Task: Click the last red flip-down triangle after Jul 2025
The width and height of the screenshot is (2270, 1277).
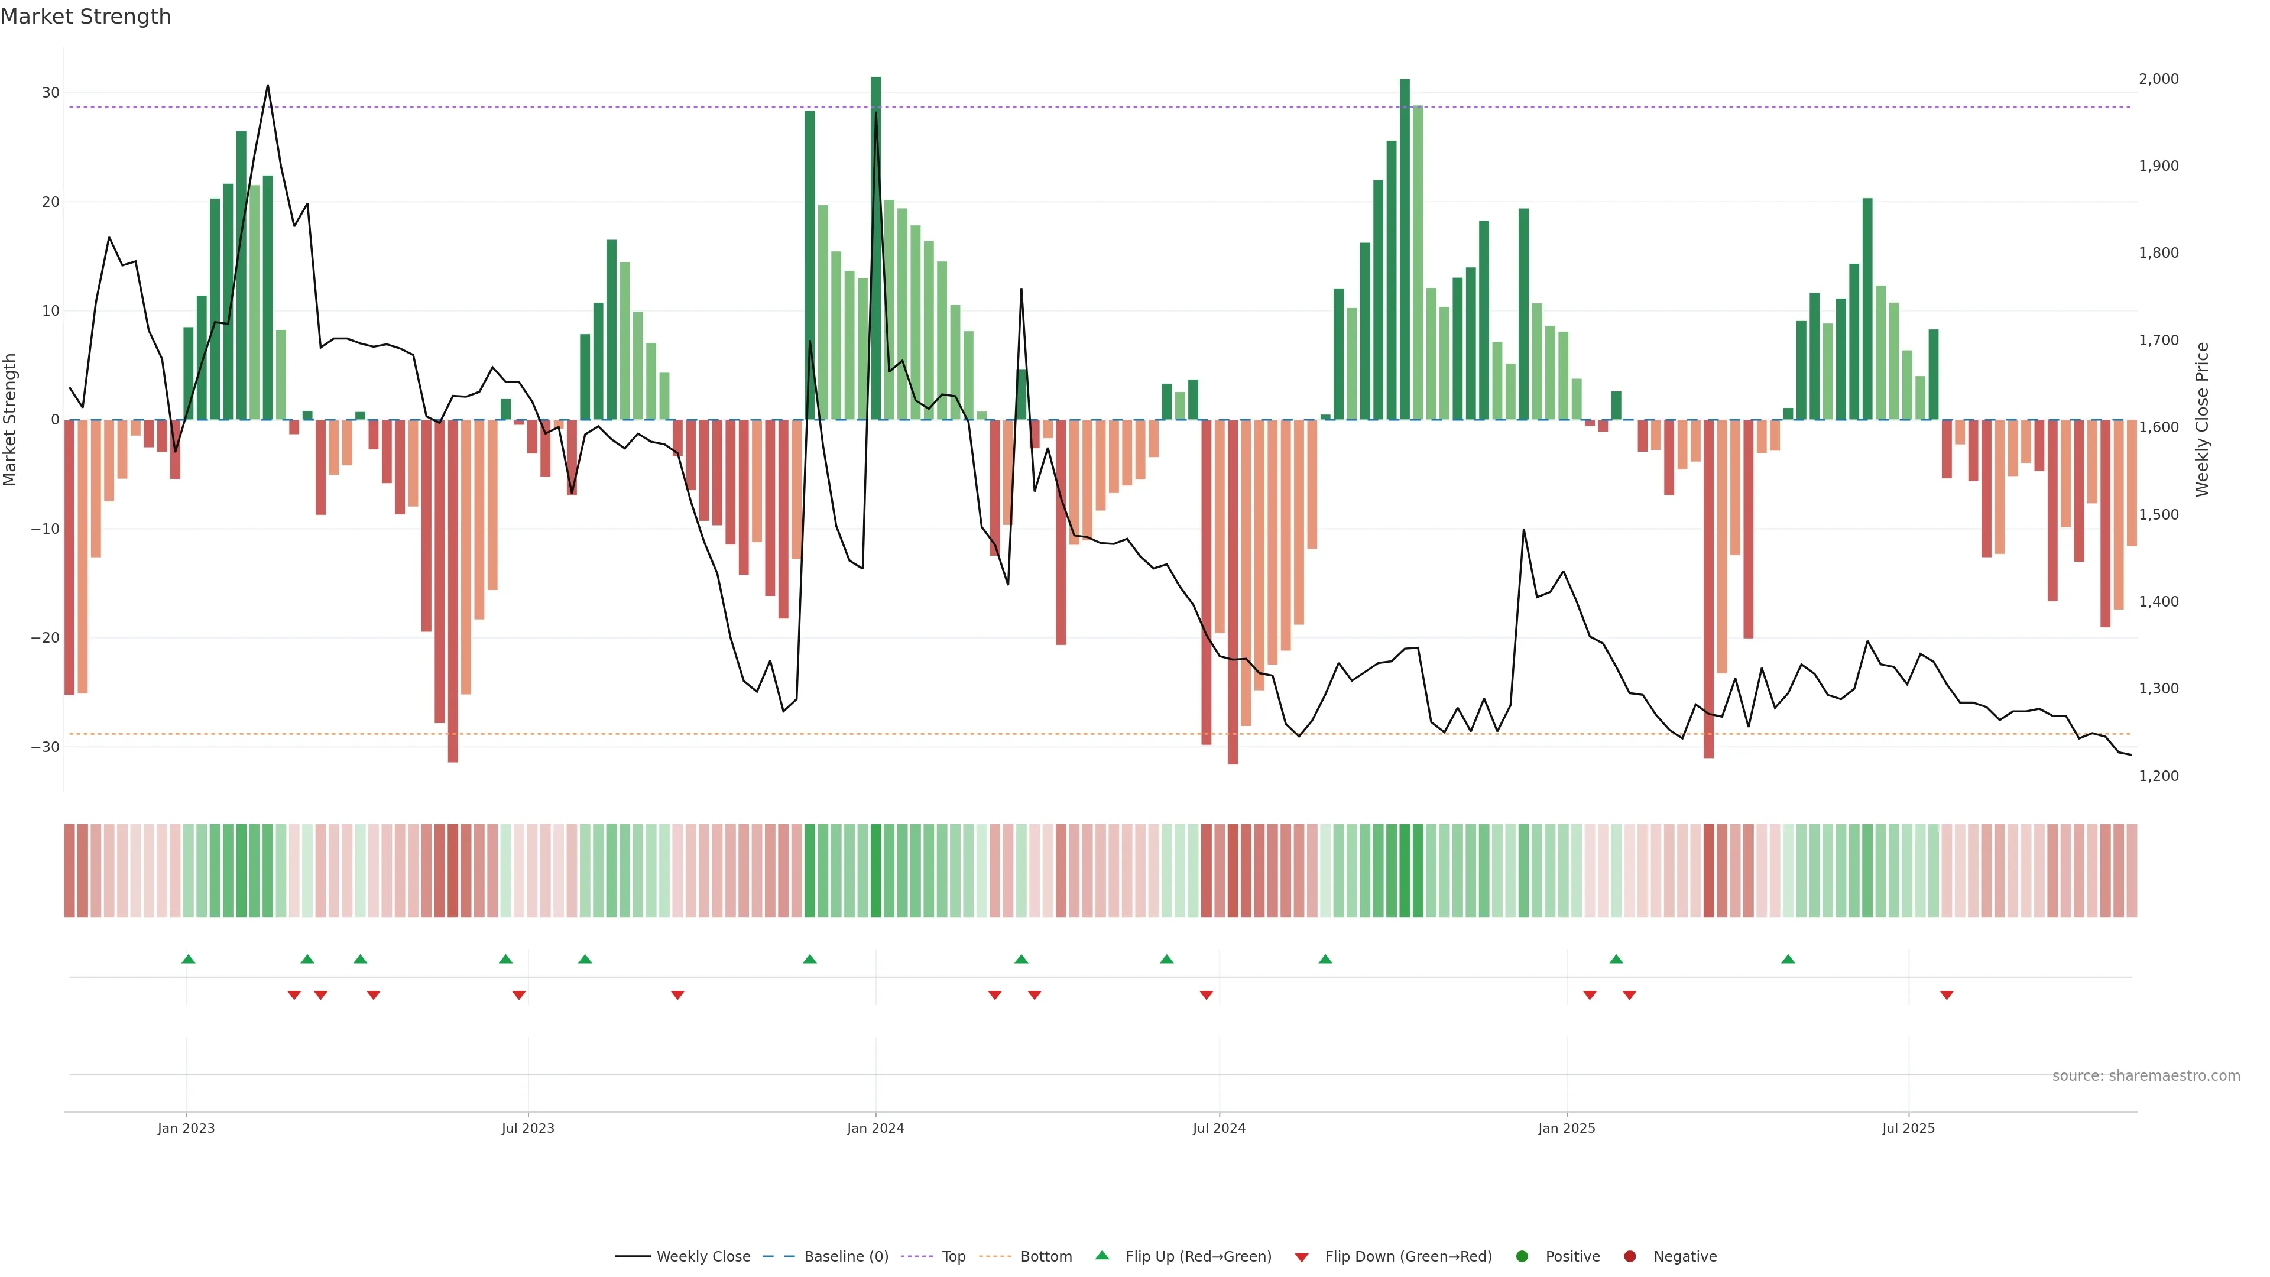Action: coord(1947,995)
